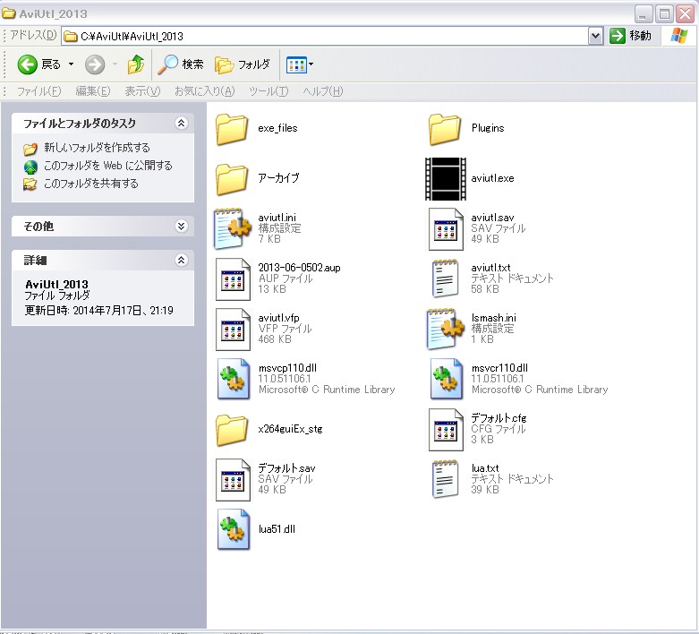Click the 2013-06-0502.aup file name
This screenshot has height=634, width=699.
299,268
